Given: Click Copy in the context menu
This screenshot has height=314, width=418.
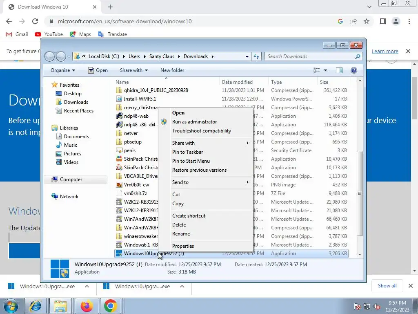Looking at the screenshot, I should (178, 204).
